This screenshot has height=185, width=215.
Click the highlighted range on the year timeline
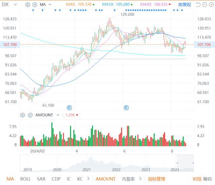(x=186, y=163)
